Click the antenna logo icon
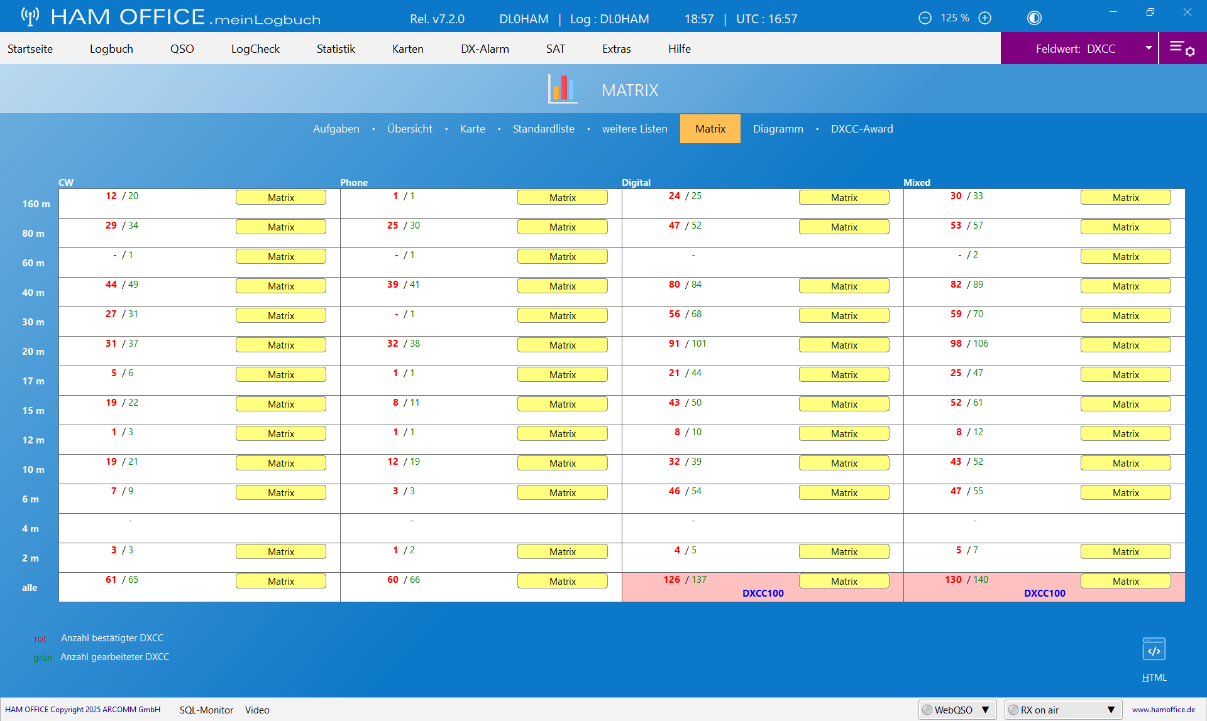Image resolution: width=1207 pixels, height=721 pixels. click(x=30, y=16)
